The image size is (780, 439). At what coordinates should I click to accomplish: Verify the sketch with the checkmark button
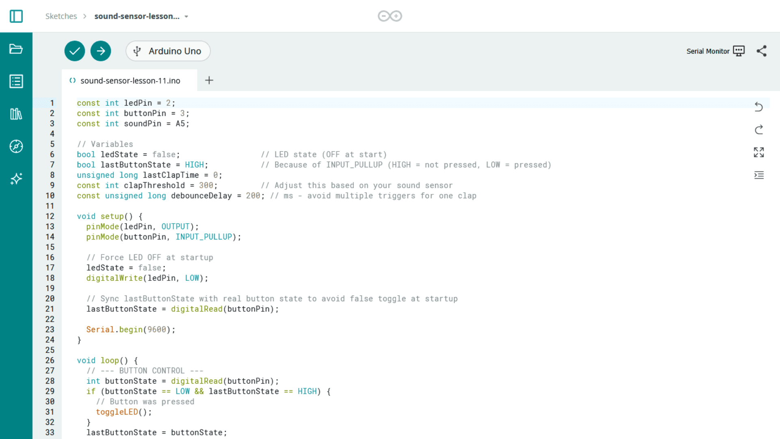pos(74,51)
